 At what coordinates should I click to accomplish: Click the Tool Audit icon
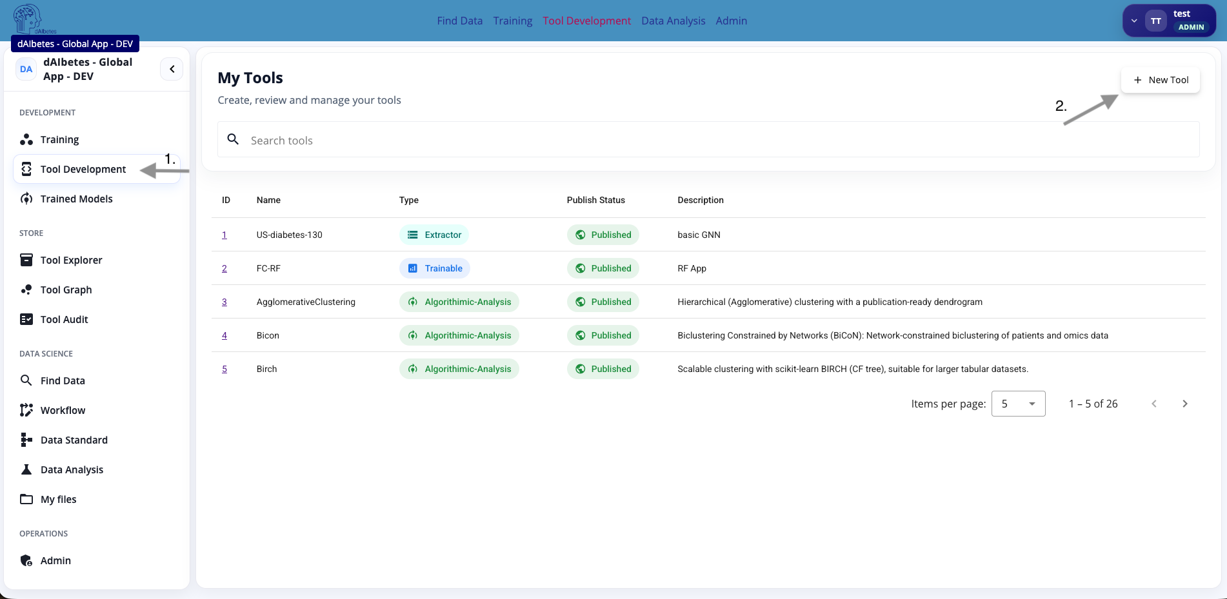tap(26, 319)
